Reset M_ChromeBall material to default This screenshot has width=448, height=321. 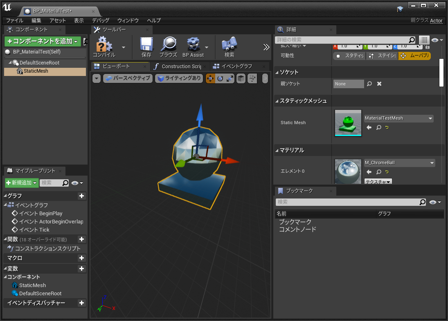click(387, 172)
